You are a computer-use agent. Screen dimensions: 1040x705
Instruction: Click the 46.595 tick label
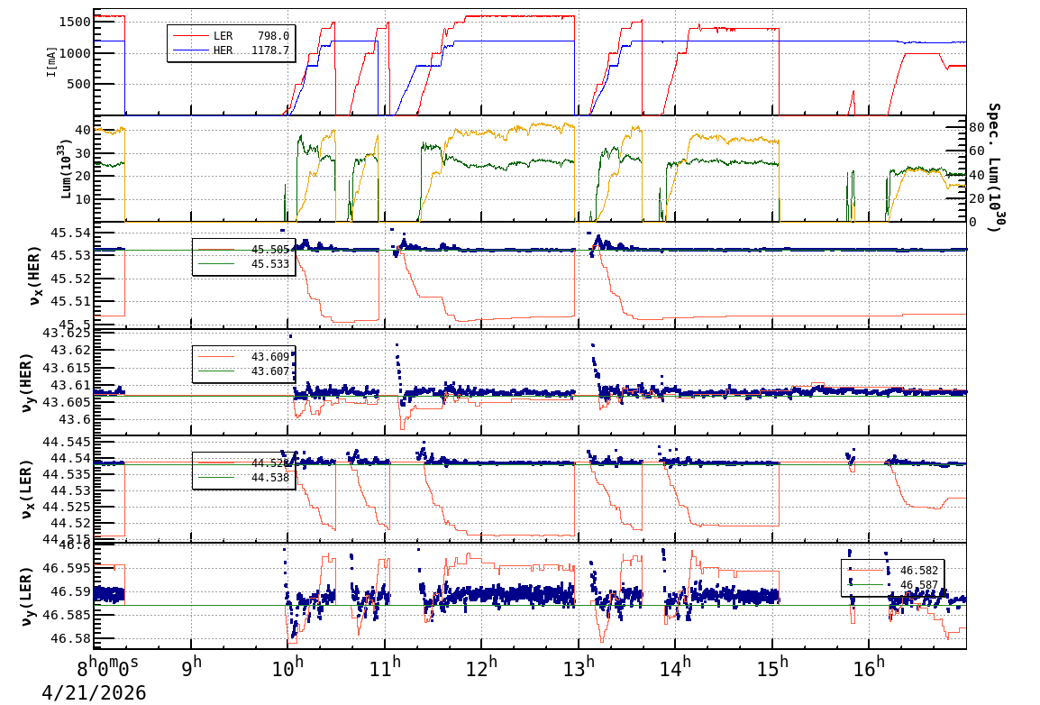coord(67,568)
